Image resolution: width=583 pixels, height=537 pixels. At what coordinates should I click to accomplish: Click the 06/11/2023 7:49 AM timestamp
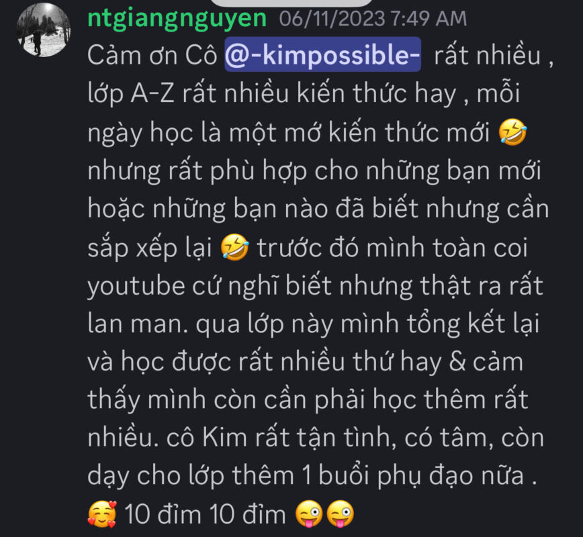pyautogui.click(x=373, y=19)
